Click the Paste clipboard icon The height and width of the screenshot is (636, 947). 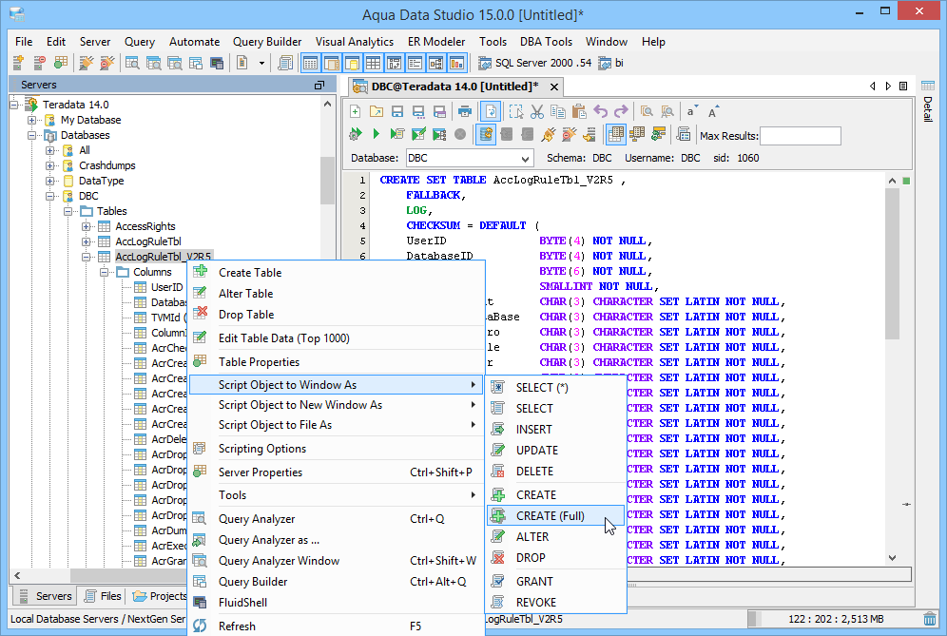579,112
